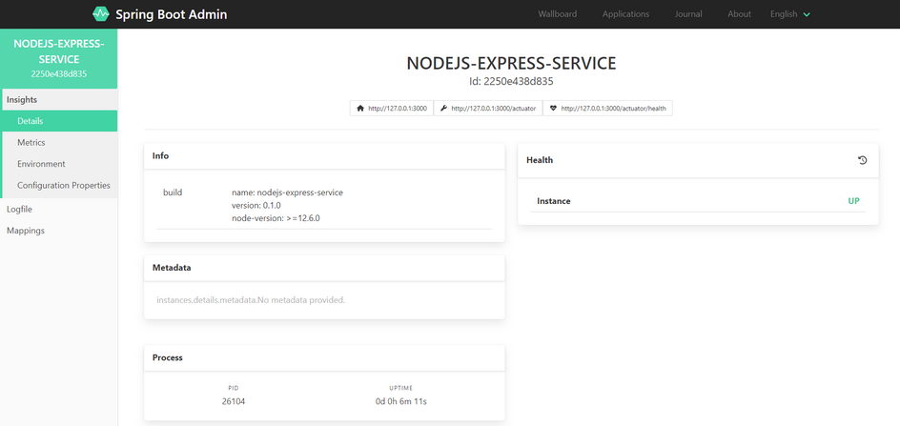Click the 'build' key label
Screen dimensions: 900x426
[173, 193]
